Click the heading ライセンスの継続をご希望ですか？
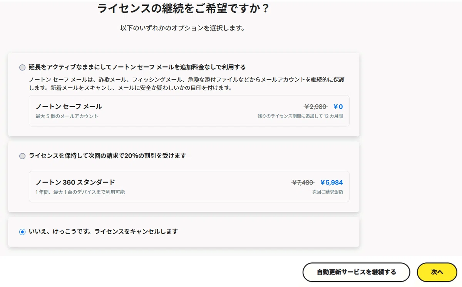 [183, 8]
